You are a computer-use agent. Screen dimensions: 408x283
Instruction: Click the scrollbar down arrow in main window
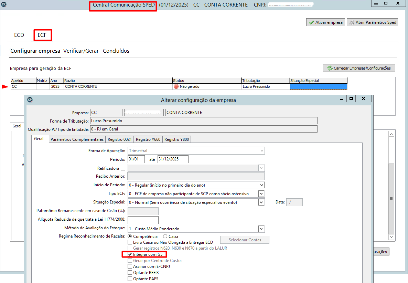tap(391, 237)
